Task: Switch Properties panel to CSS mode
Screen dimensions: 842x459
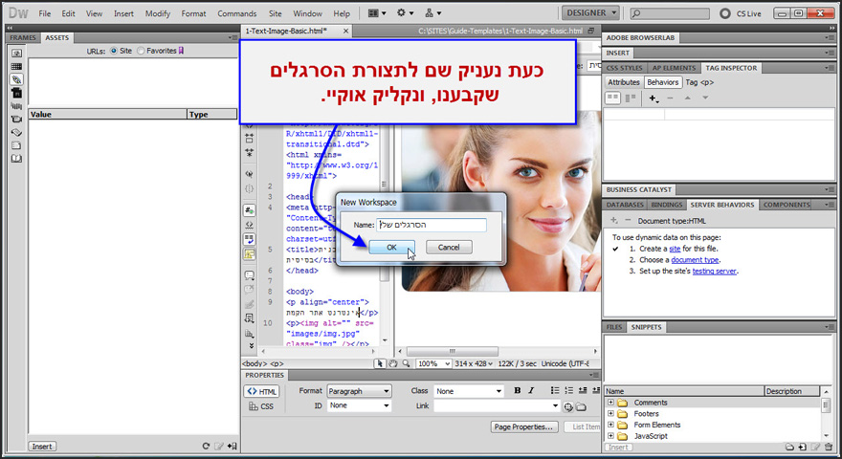Action: coord(261,406)
